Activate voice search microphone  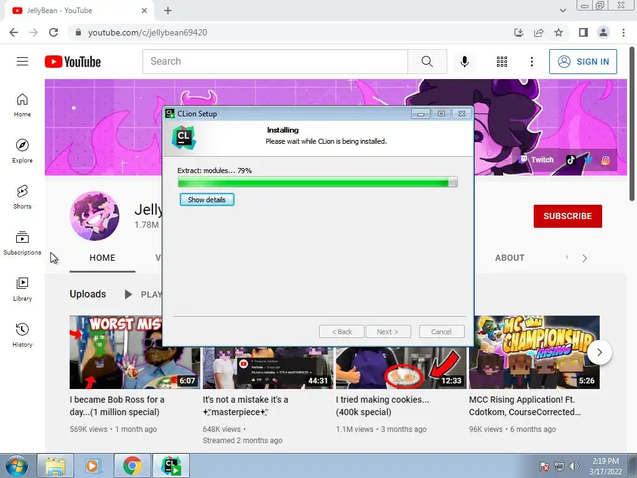coord(464,62)
